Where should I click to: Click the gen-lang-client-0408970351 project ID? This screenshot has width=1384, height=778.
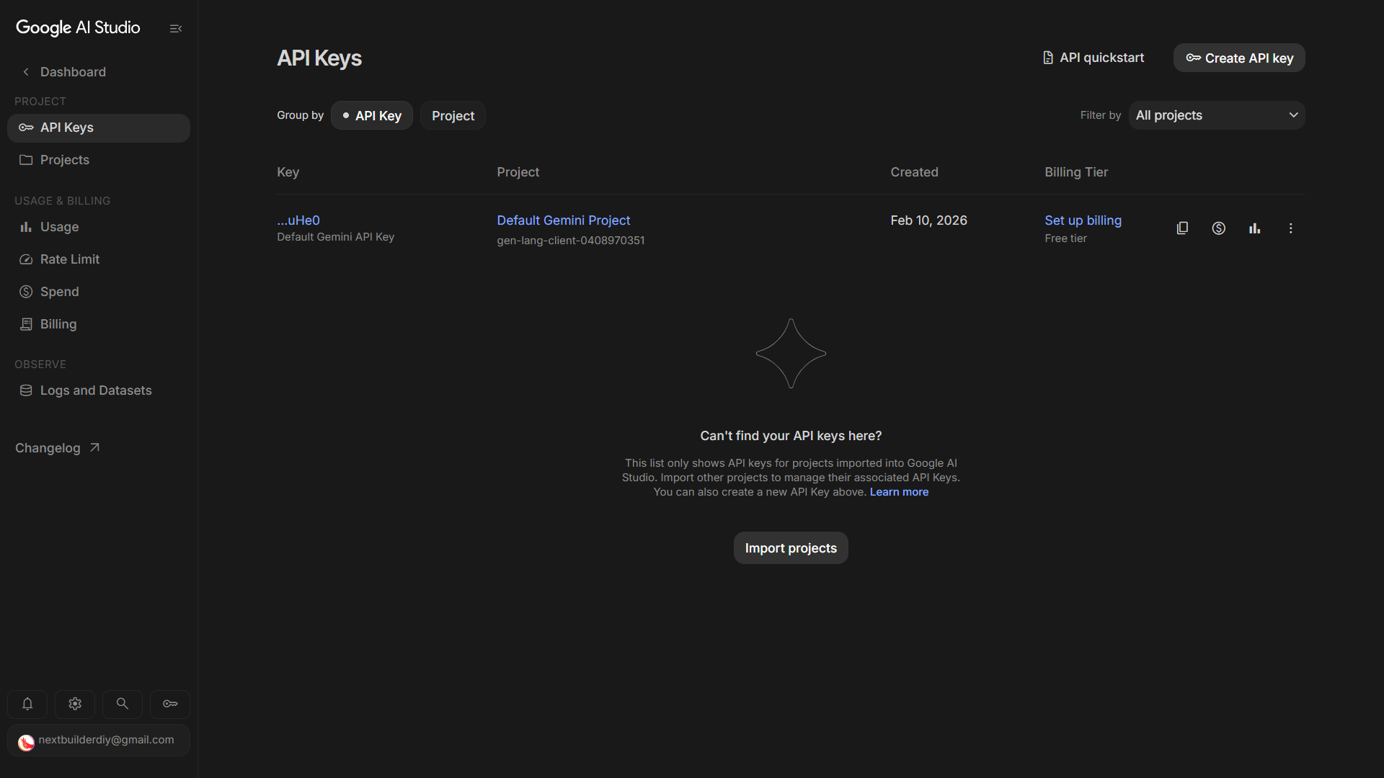coord(570,241)
